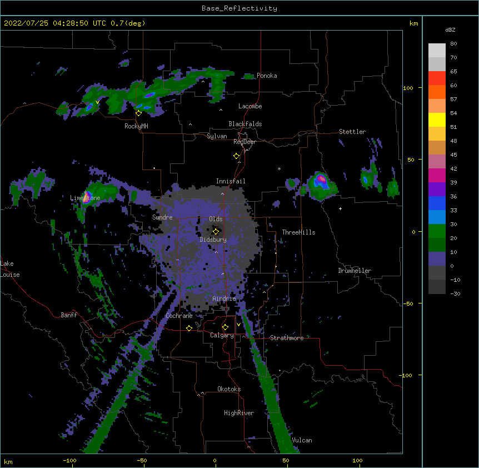Screen dimensions: 479x468
Task: Click the yellow 54 dBZ legend swatch
Action: click(x=437, y=120)
